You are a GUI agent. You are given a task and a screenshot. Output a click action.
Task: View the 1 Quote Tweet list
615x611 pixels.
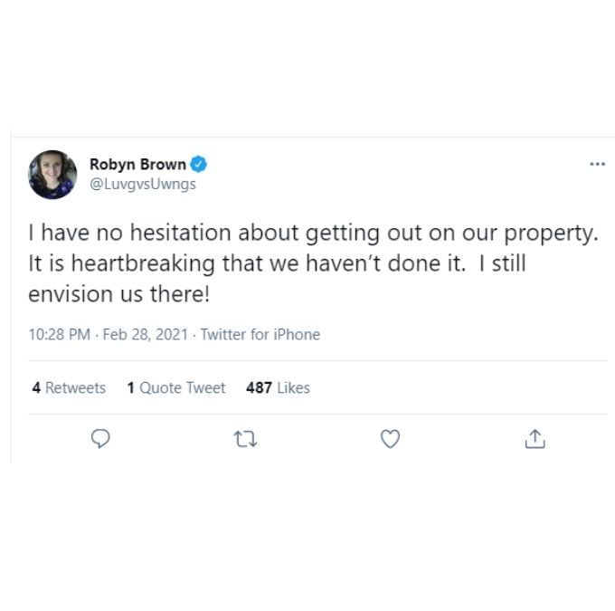pos(176,388)
